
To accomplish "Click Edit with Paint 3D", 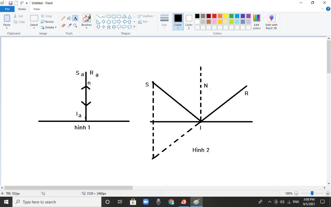I will click(x=271, y=22).
